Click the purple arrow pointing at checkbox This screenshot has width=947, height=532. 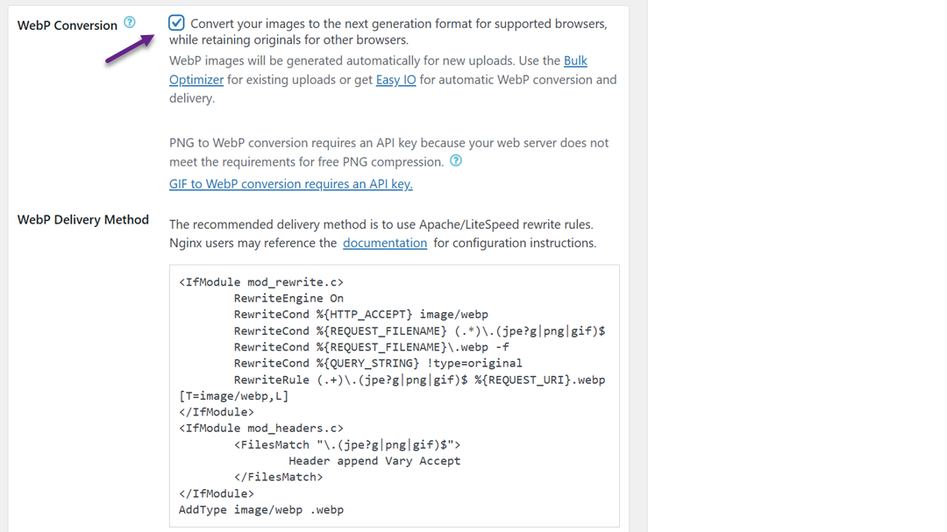tap(130, 48)
